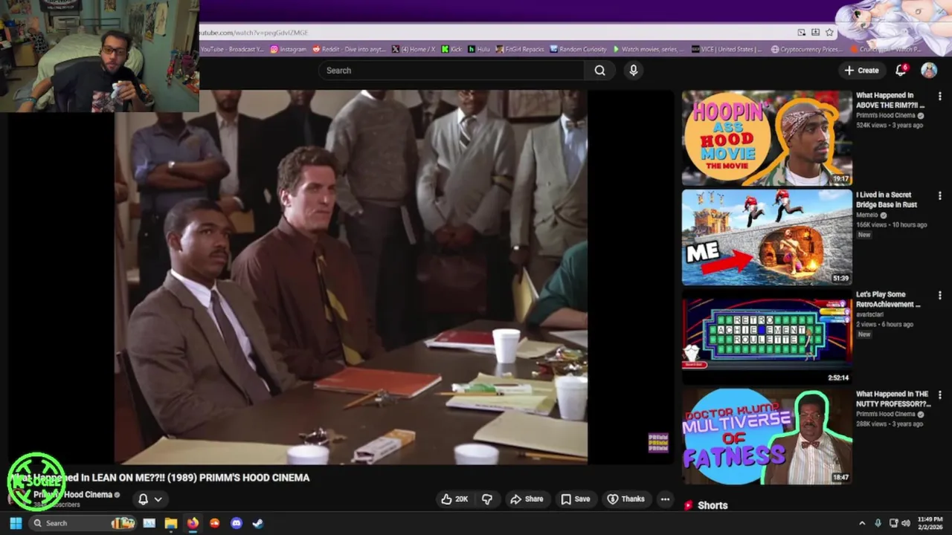Open options for Secret Bridge Base video

point(940,196)
